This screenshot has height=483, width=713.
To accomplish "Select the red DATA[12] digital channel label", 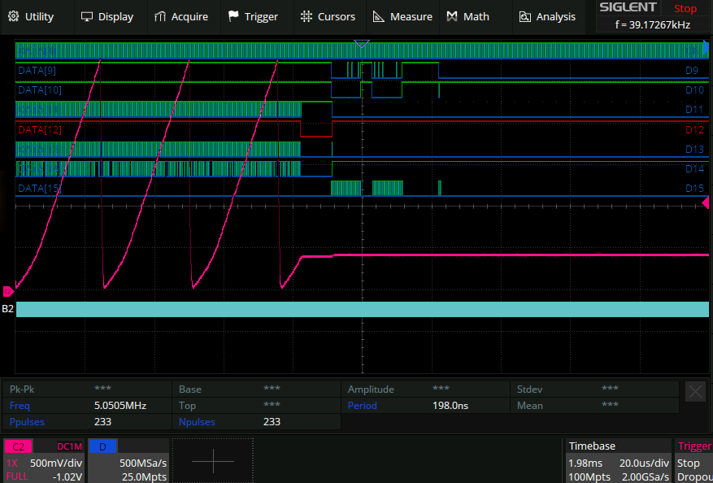I will pos(40,129).
